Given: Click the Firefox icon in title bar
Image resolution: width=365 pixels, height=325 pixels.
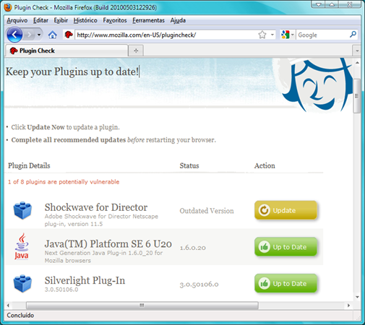Looking at the screenshot, I should pyautogui.click(x=8, y=7).
